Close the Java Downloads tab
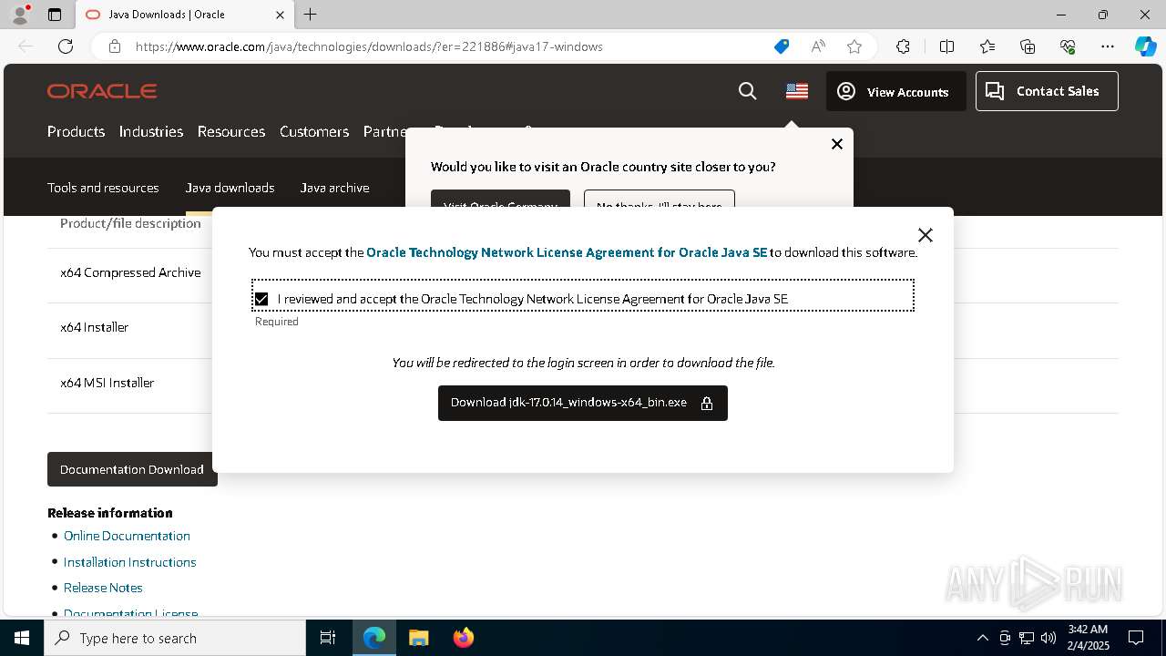 tap(280, 15)
